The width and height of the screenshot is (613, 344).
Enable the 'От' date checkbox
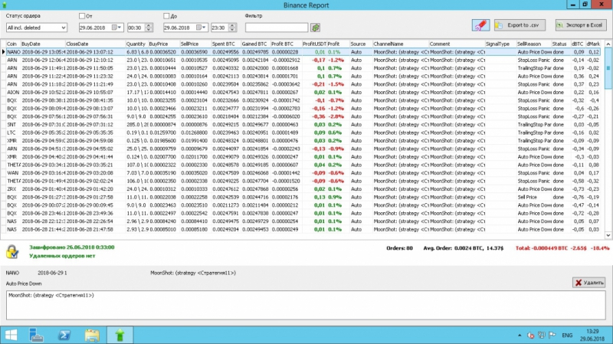point(82,16)
